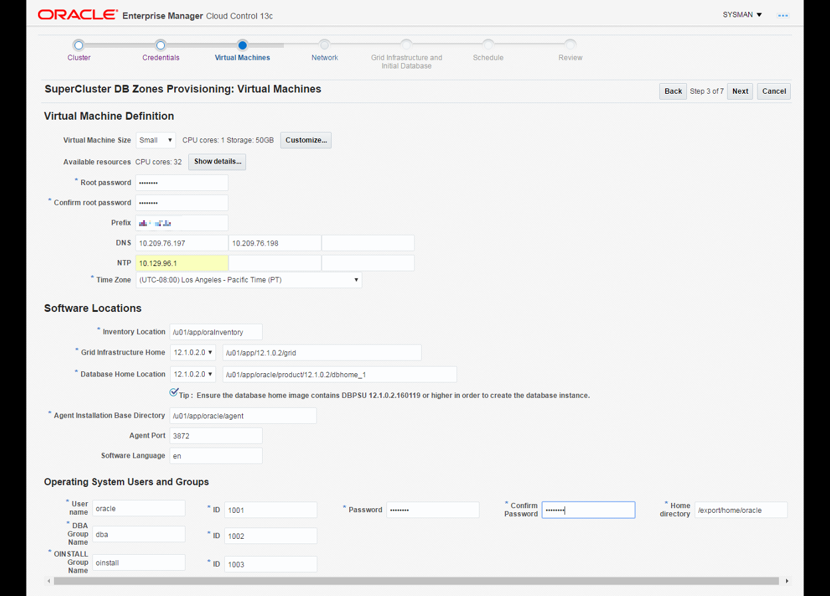Go to the Network step
Viewport: 830px width, 596px height.
(x=325, y=58)
